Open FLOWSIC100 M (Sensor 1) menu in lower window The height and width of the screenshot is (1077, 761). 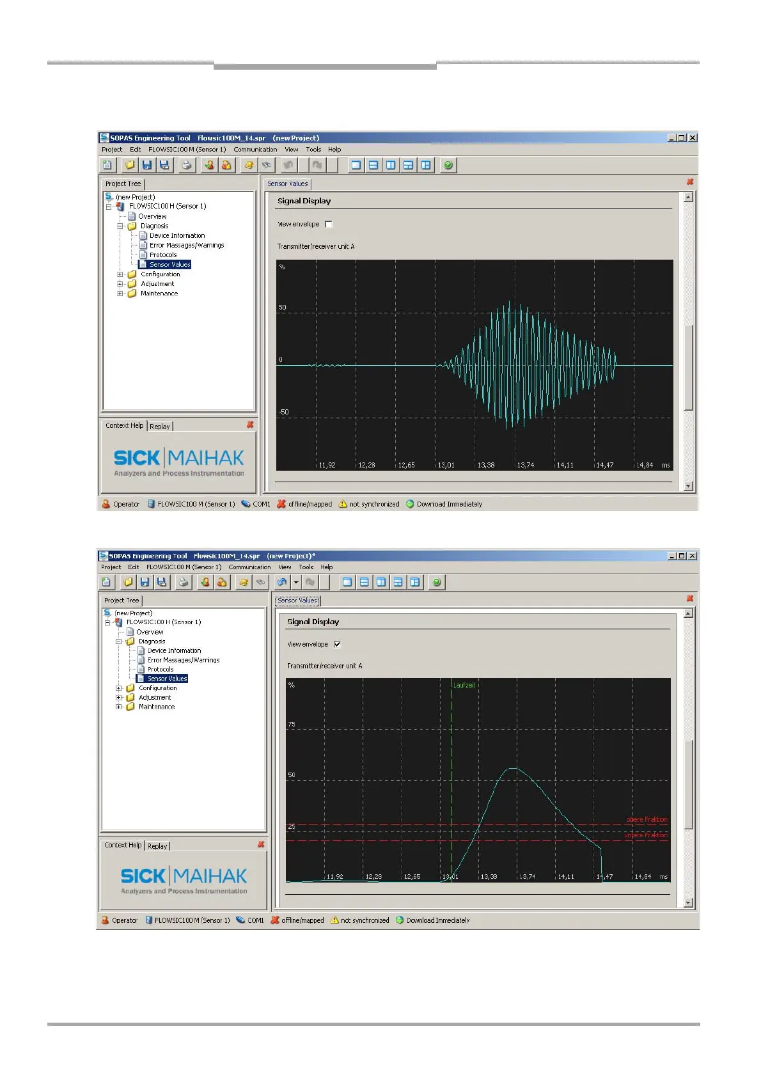184,567
